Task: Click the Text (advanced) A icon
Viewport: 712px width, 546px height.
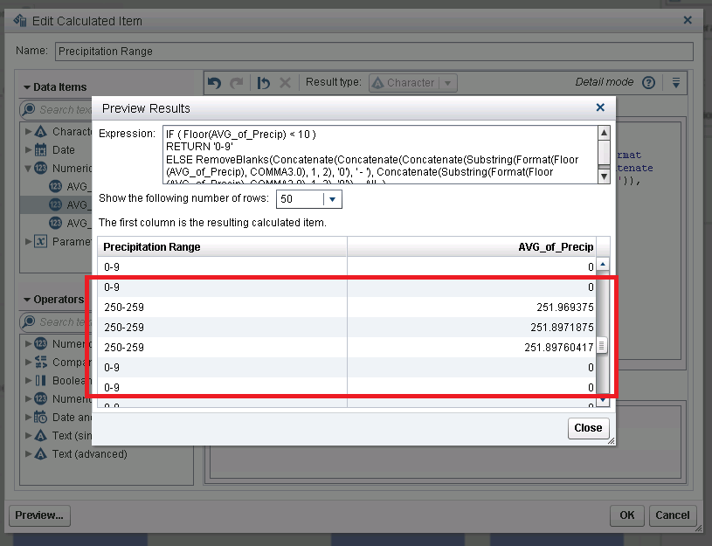Action: [x=40, y=453]
